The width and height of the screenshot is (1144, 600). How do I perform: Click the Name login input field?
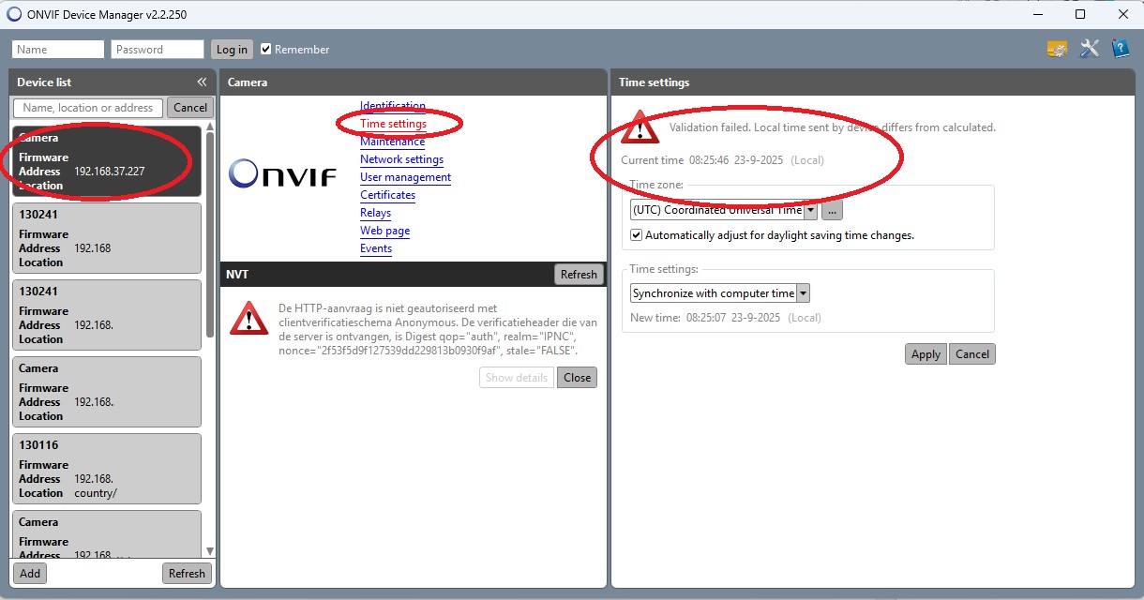pyautogui.click(x=58, y=50)
